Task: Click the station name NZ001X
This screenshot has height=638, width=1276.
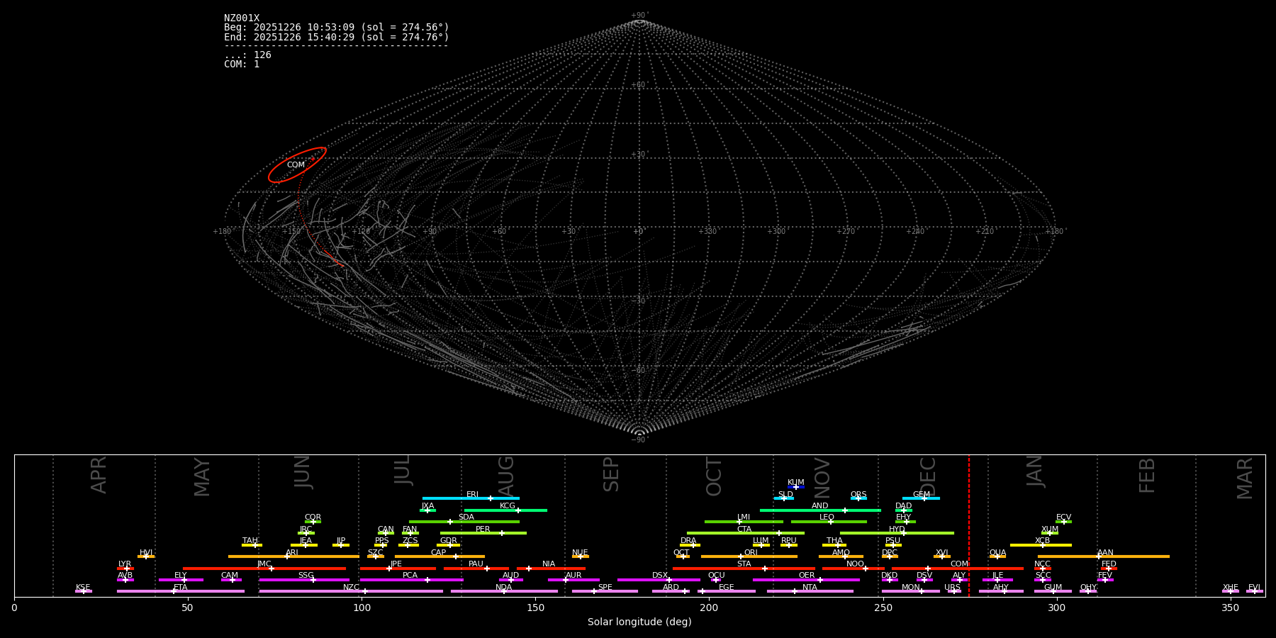Action: [x=242, y=18]
